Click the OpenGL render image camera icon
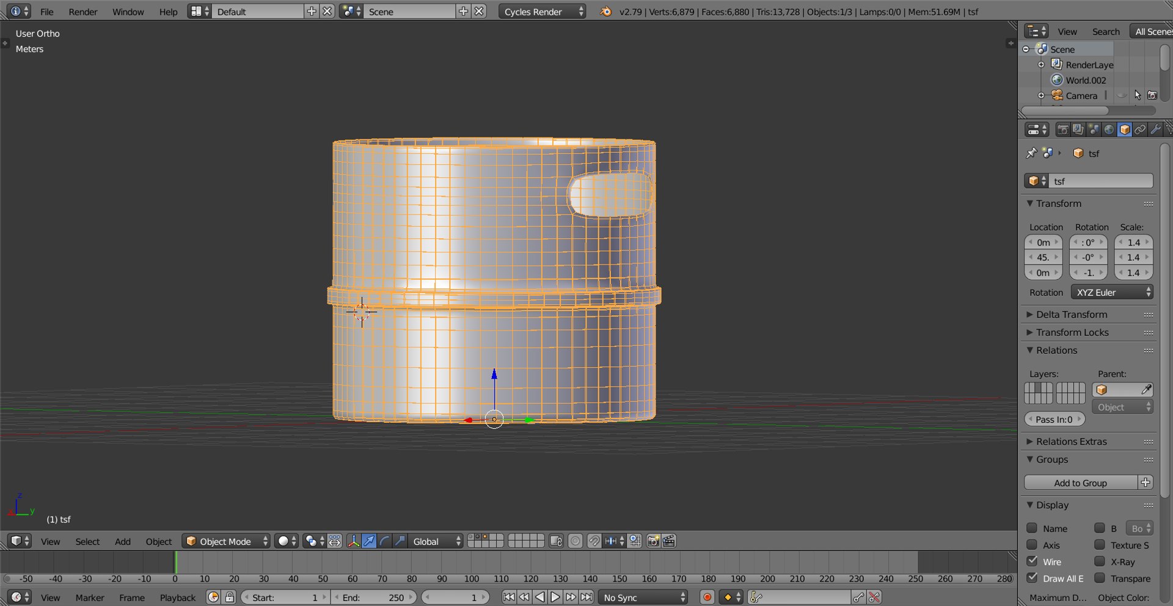The image size is (1173, 606). (653, 541)
